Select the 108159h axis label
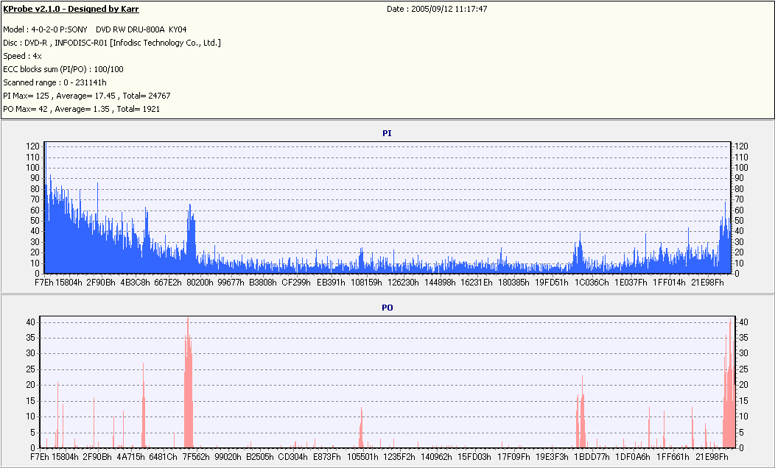Image resolution: width=775 pixels, height=468 pixels. pyautogui.click(x=366, y=283)
